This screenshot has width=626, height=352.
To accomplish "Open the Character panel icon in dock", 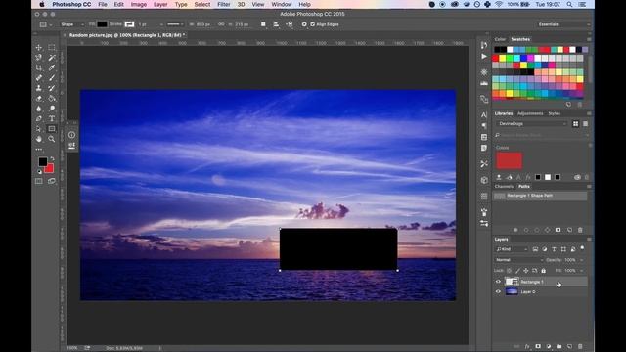I will [484, 115].
